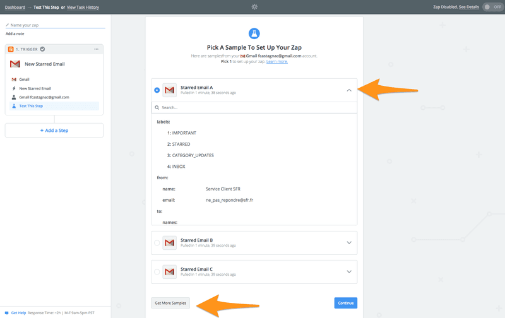Click the Get Help chat icon
This screenshot has height=318, width=505.
point(6,312)
